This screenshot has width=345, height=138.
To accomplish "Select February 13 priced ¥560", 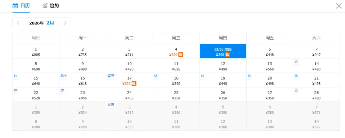I will pos(270,66).
